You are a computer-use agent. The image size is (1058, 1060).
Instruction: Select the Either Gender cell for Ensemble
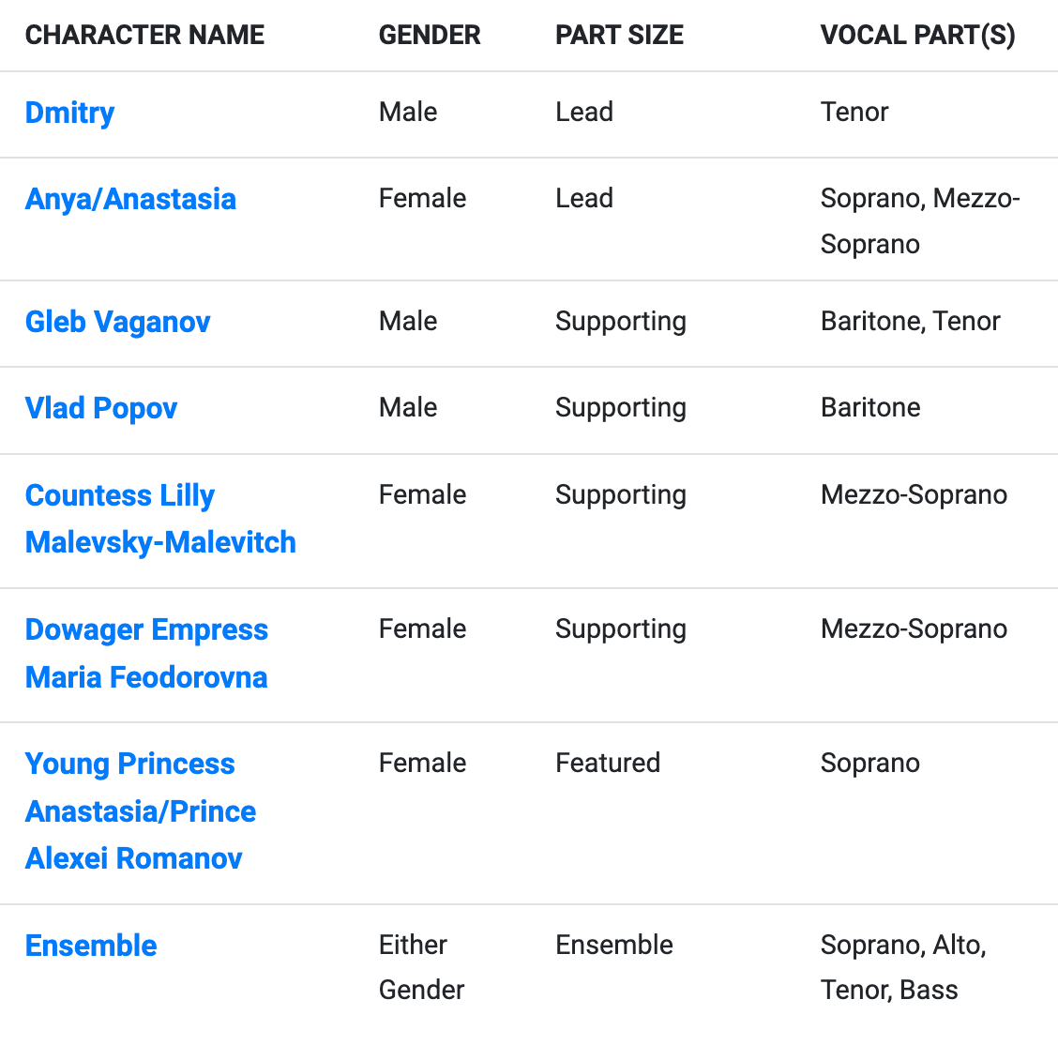pos(421,967)
